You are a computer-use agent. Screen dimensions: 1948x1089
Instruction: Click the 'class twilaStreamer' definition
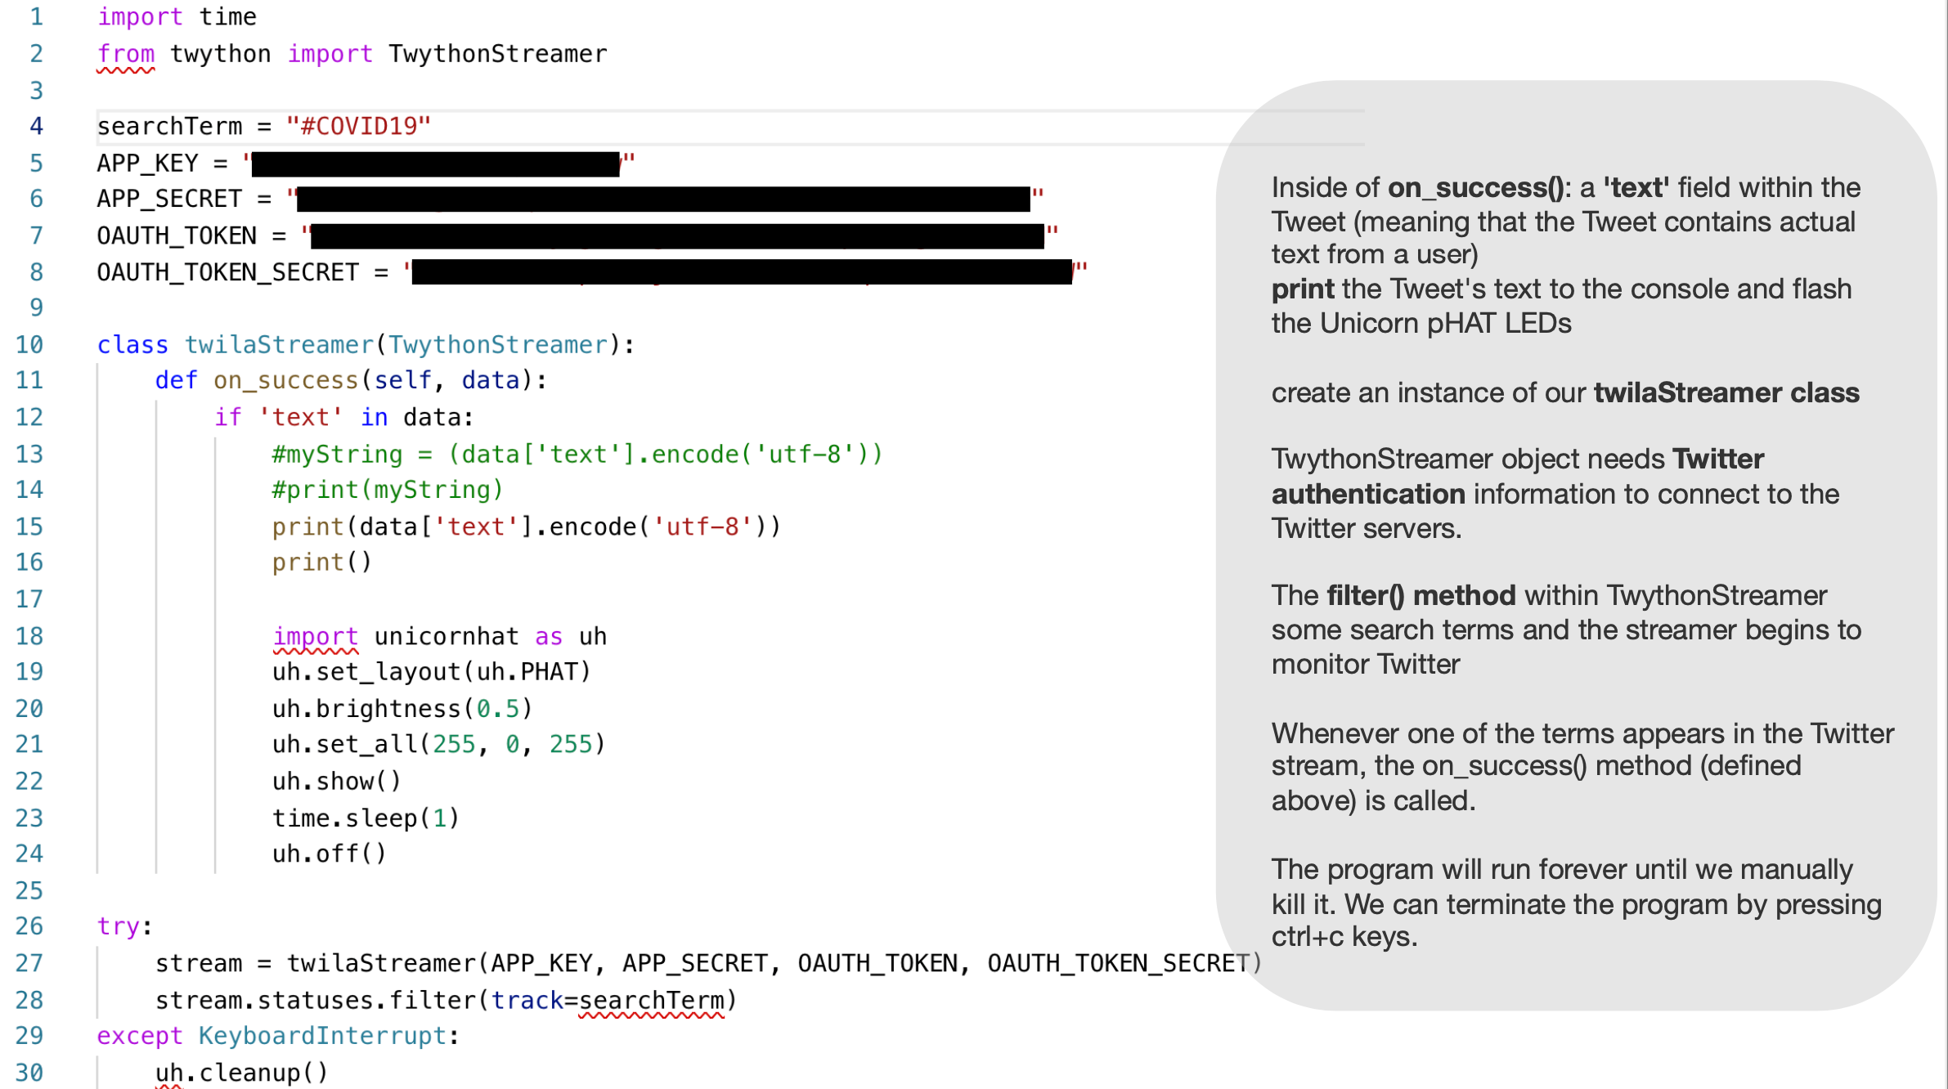point(366,345)
